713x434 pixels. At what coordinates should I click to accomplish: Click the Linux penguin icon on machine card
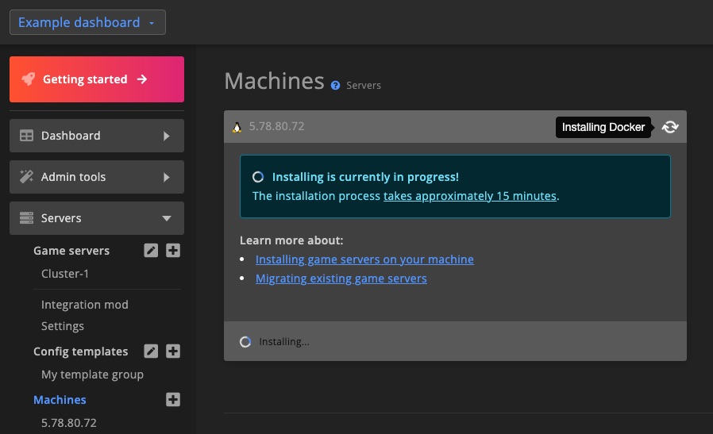[237, 127]
